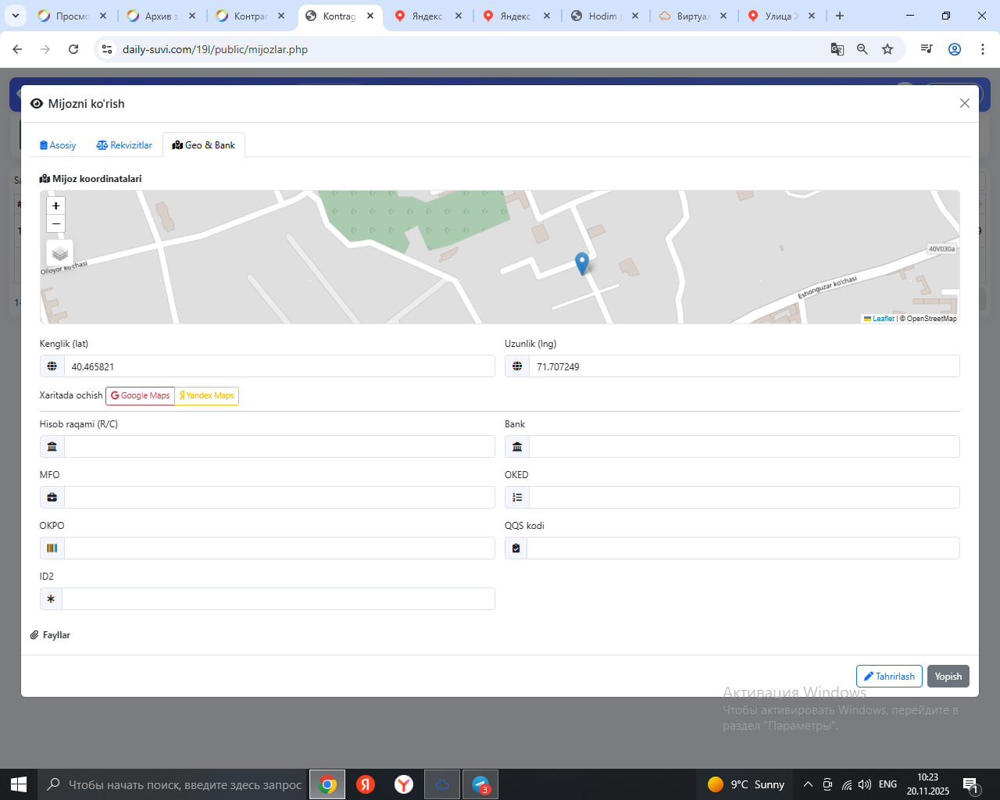1000x800 pixels.
Task: Open location in Yandex Maps
Action: [x=207, y=396]
